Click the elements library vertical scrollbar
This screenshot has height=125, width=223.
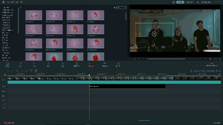[x=126, y=16]
